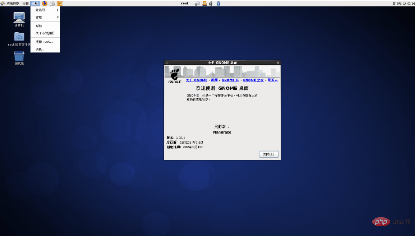Click the 联系人 (Contact) link
This screenshot has width=415, height=236.
[272, 80]
